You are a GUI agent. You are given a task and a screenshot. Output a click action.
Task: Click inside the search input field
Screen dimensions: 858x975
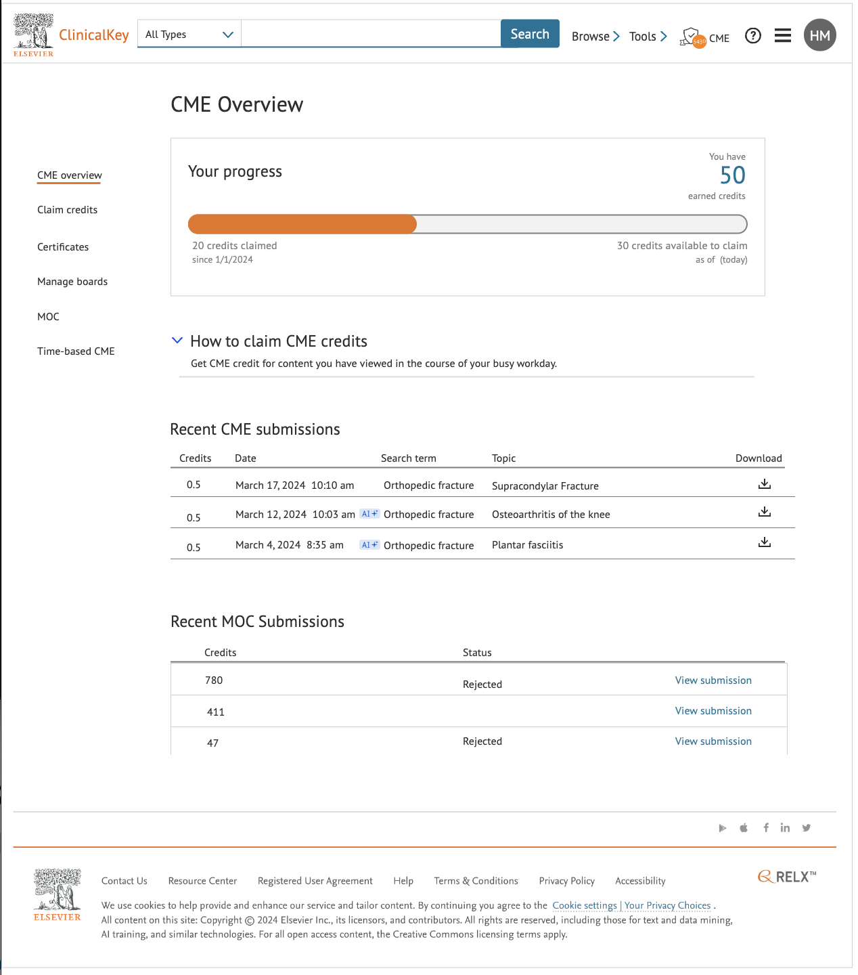(x=371, y=33)
